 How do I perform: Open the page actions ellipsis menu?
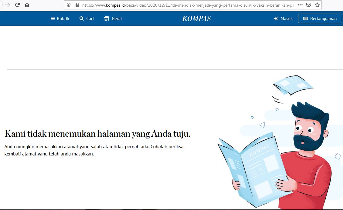300,5
